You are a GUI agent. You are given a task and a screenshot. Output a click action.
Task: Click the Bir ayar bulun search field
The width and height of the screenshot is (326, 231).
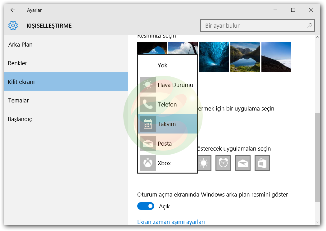(255, 26)
